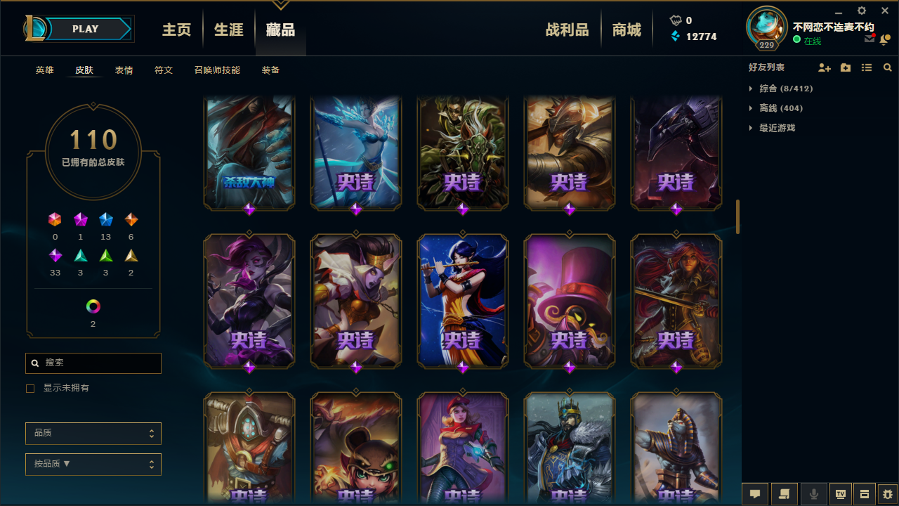Click the PLAY button

(86, 29)
